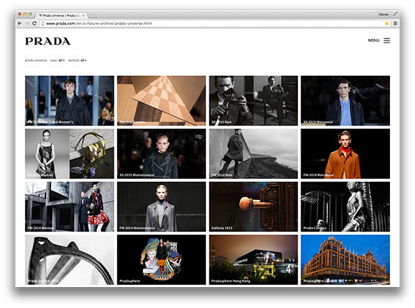Expand the section filter dropdown

click(x=77, y=61)
